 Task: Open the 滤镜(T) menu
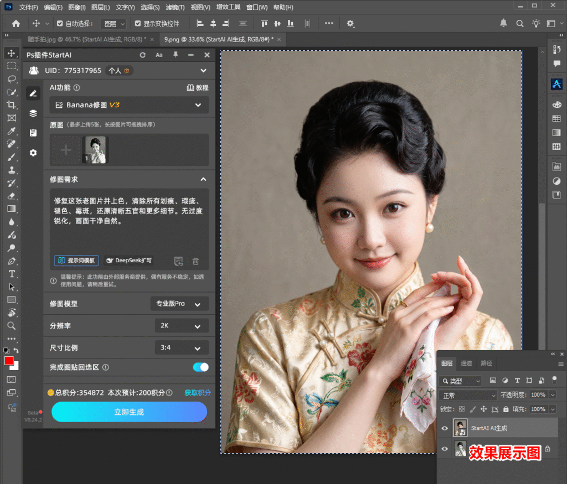click(175, 7)
